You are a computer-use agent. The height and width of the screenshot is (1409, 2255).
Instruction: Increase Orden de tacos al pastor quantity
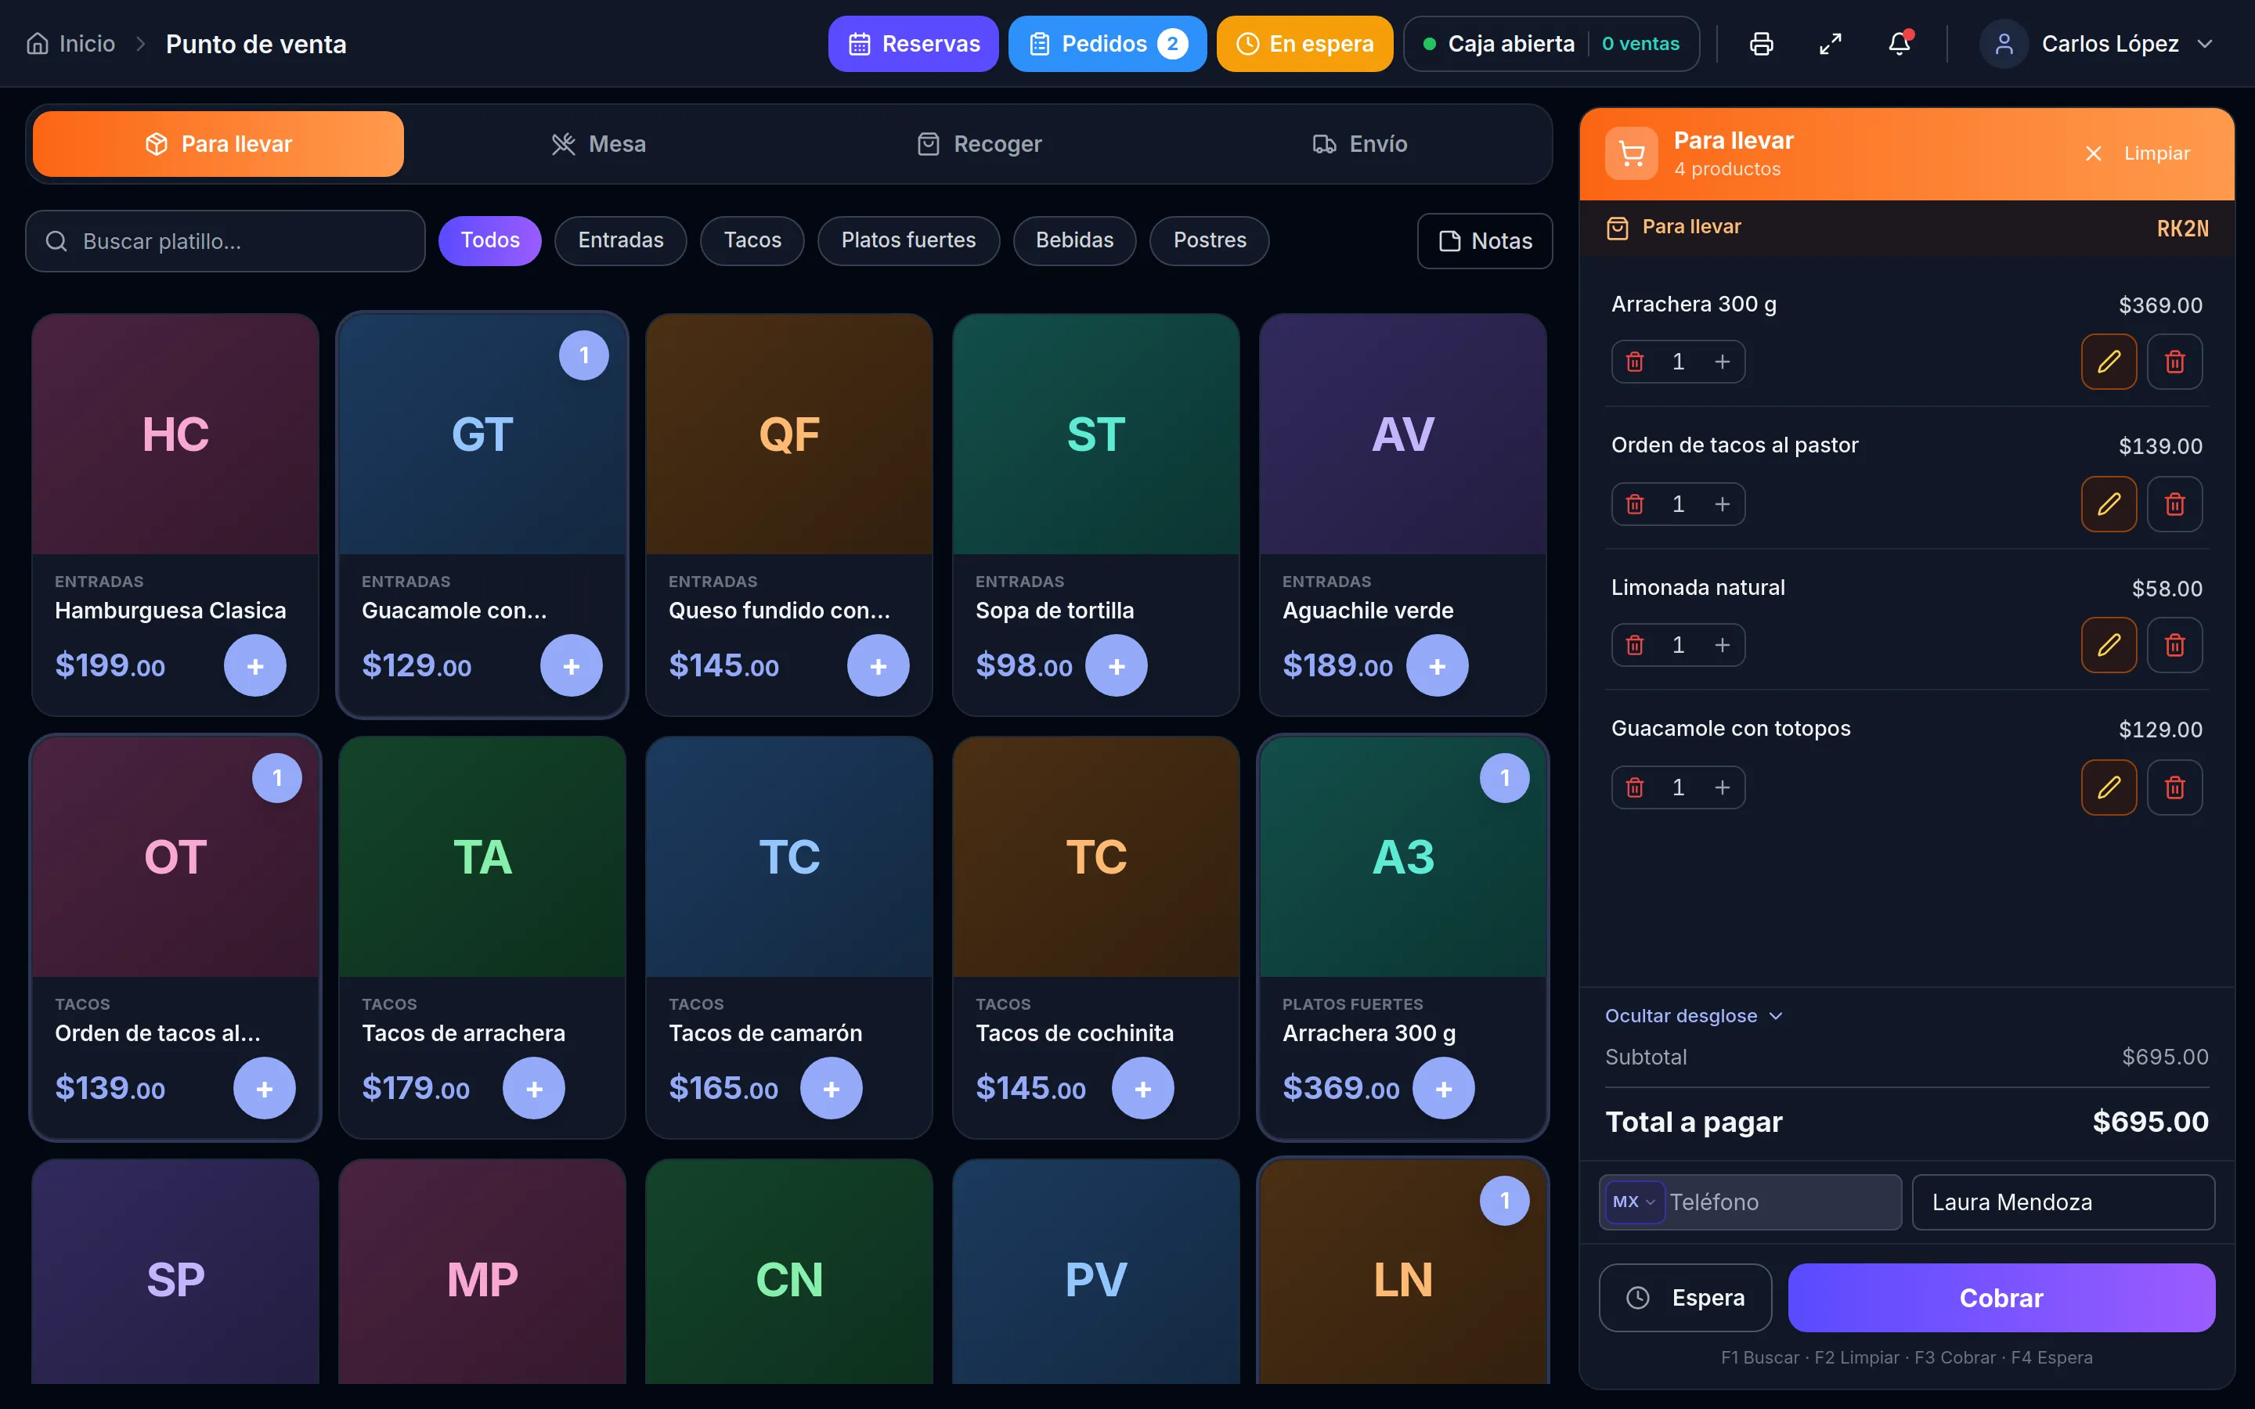(1722, 504)
